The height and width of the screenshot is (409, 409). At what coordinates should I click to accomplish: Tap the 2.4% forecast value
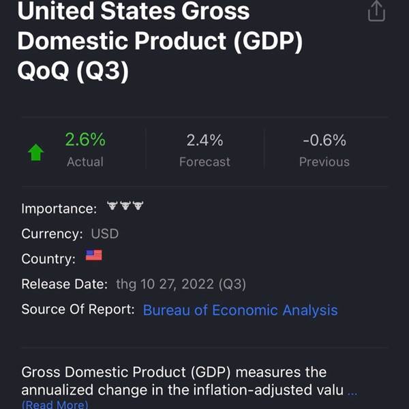(204, 140)
